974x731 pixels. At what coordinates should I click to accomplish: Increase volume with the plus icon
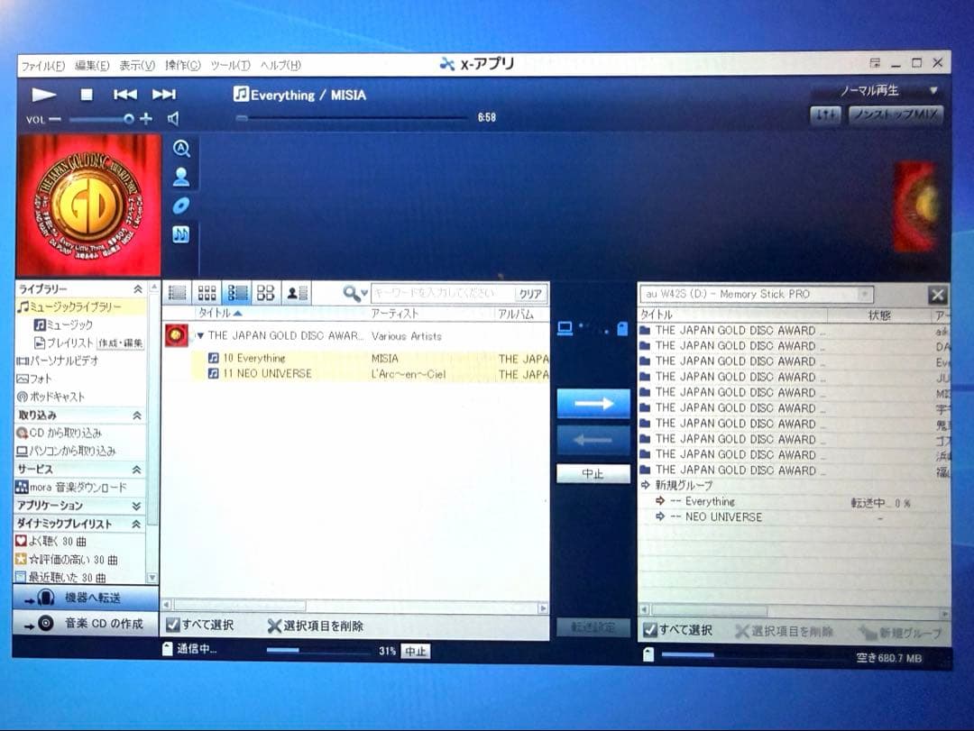[x=146, y=118]
